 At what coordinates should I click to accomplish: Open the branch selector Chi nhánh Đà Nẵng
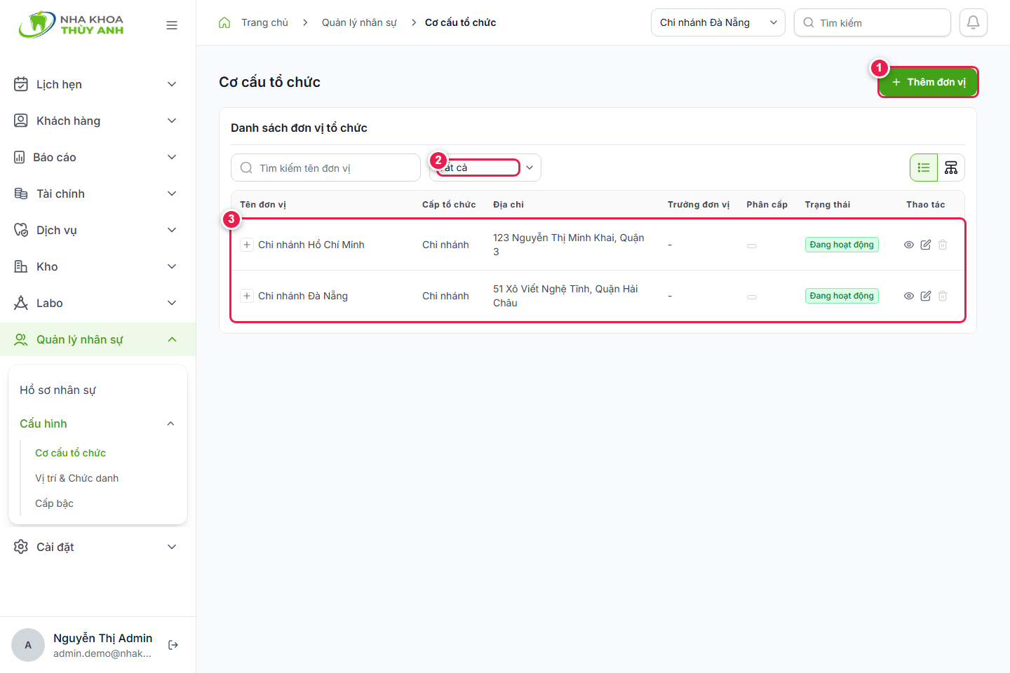(718, 22)
